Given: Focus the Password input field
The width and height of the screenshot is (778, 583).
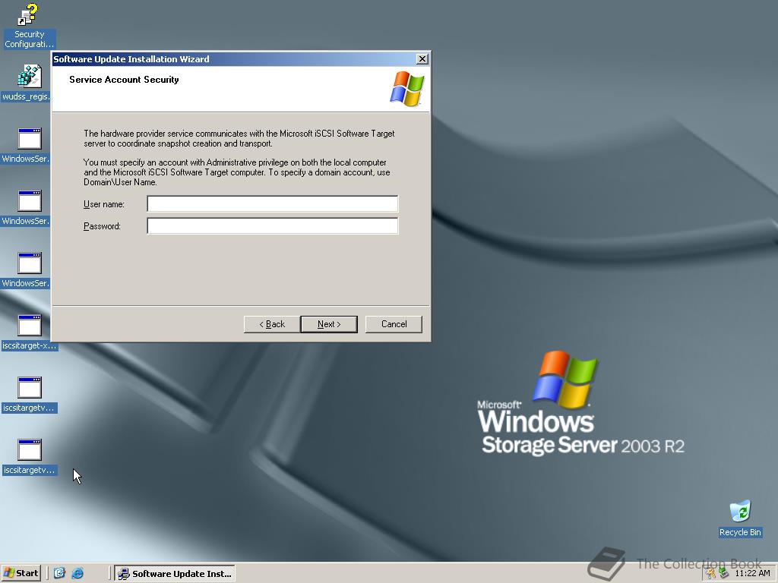Looking at the screenshot, I should 273,225.
